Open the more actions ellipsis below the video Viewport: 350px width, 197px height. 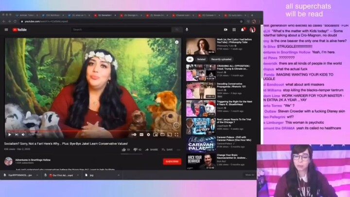[x=178, y=150]
